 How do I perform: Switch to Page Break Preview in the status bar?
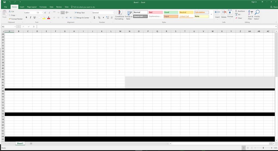coord(252,148)
